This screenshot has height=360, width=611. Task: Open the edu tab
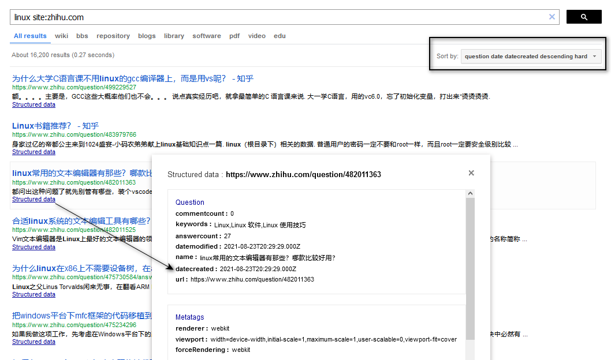click(x=280, y=36)
